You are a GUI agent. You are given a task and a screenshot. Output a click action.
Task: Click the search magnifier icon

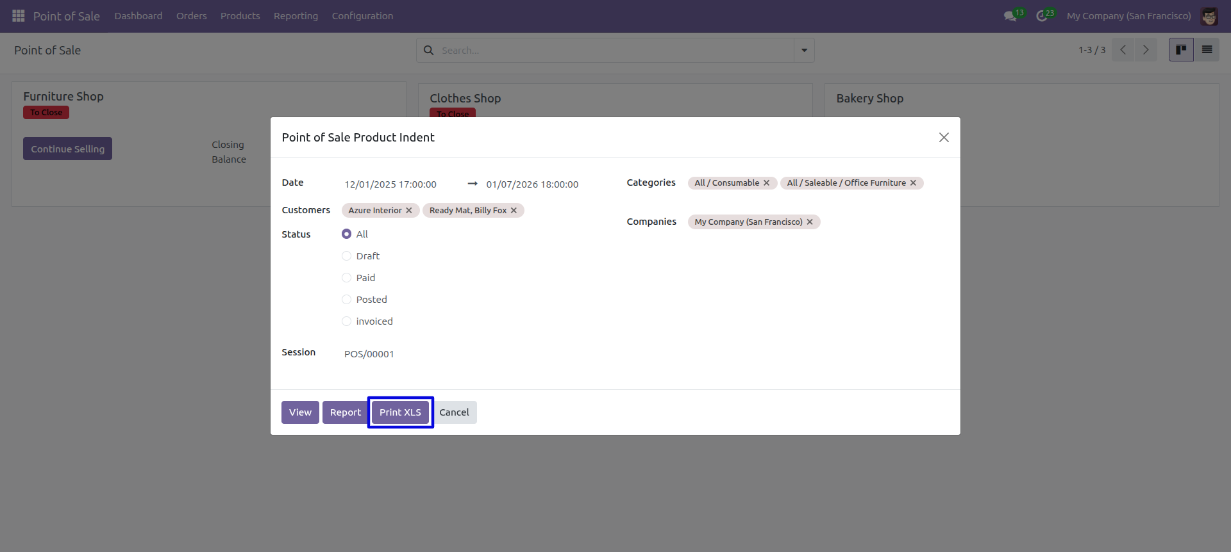click(429, 50)
